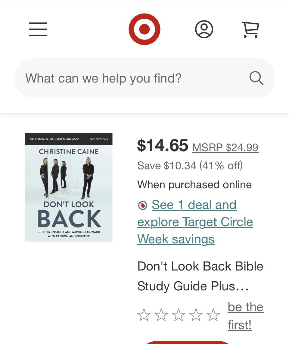Click the Target Circle deal tag icon
This screenshot has width=289, height=344.
click(x=143, y=205)
